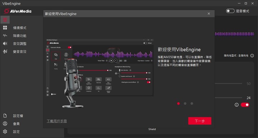Open the 設定 gear icon
The width and height of the screenshot is (258, 138).
coord(5,132)
